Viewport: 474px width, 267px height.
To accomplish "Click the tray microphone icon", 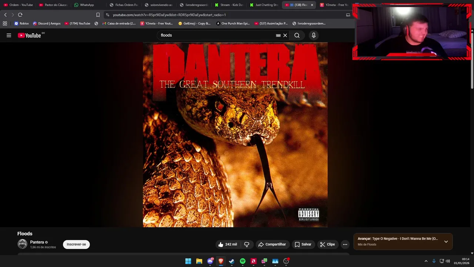I will 434,261.
